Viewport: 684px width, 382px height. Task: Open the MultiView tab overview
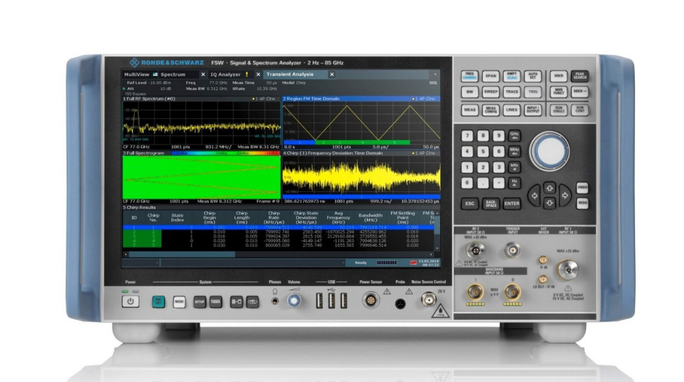click(x=136, y=74)
